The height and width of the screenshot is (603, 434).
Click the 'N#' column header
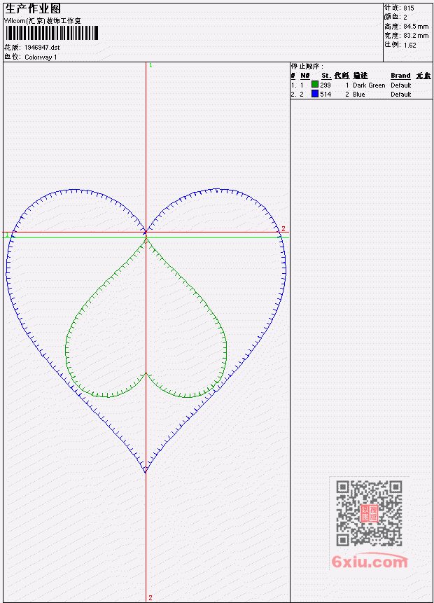coord(304,76)
